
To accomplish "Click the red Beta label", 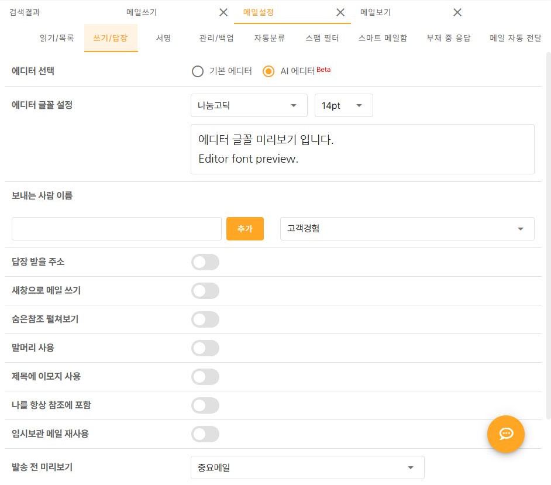I will coord(323,70).
